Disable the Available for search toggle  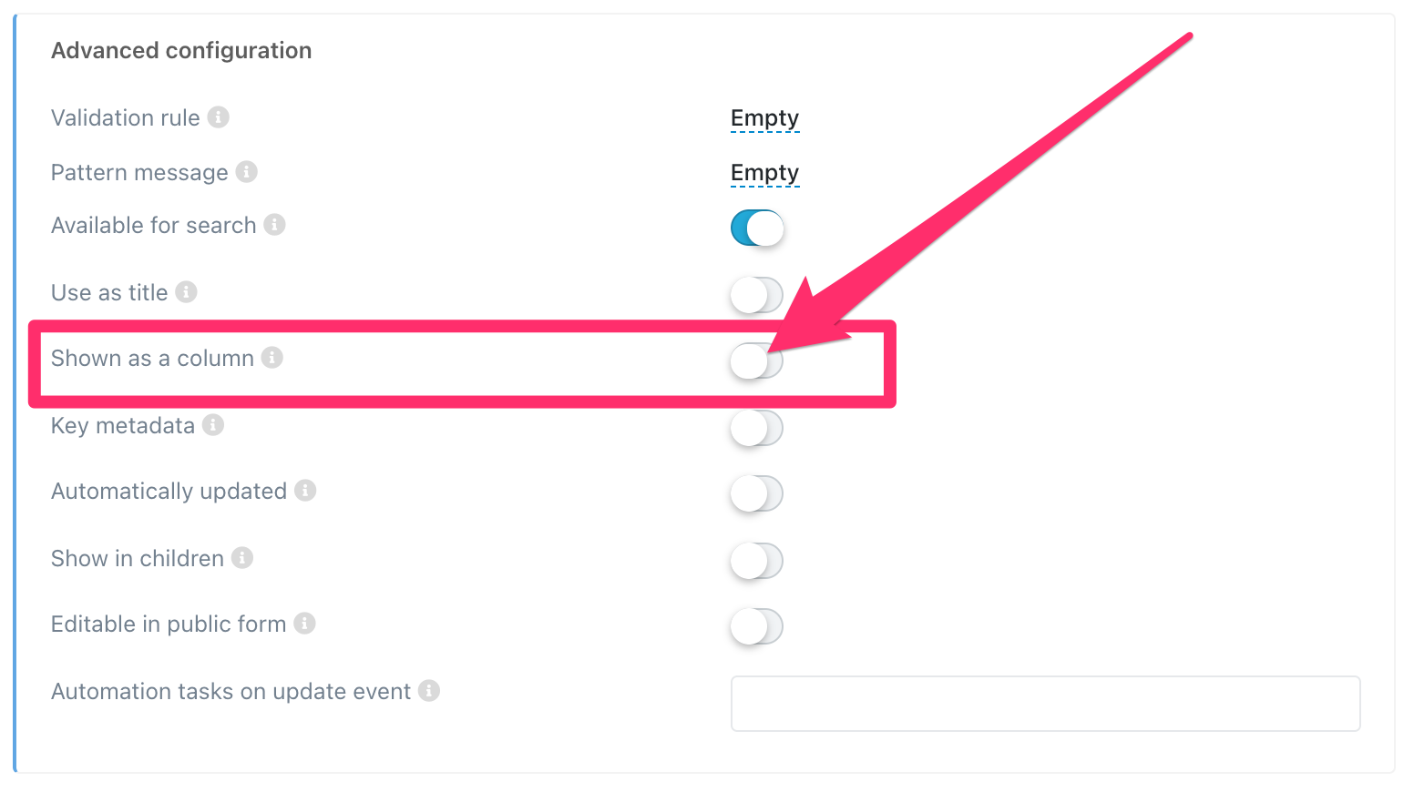(x=757, y=228)
